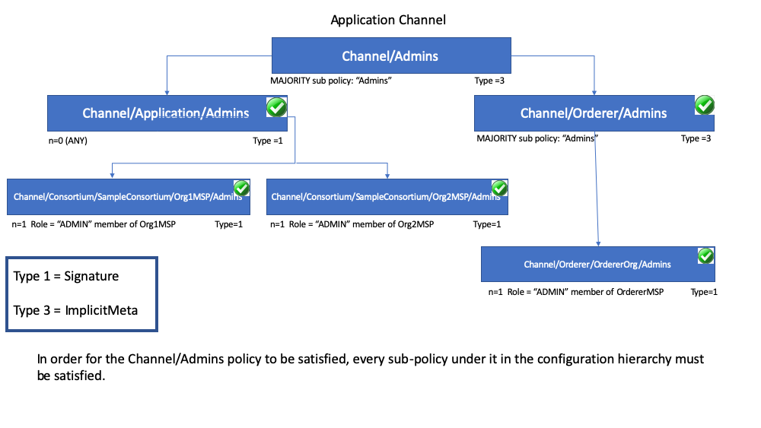
Task: Click the checkmark icon on Org1MSP/Admins box
Action: click(x=242, y=188)
